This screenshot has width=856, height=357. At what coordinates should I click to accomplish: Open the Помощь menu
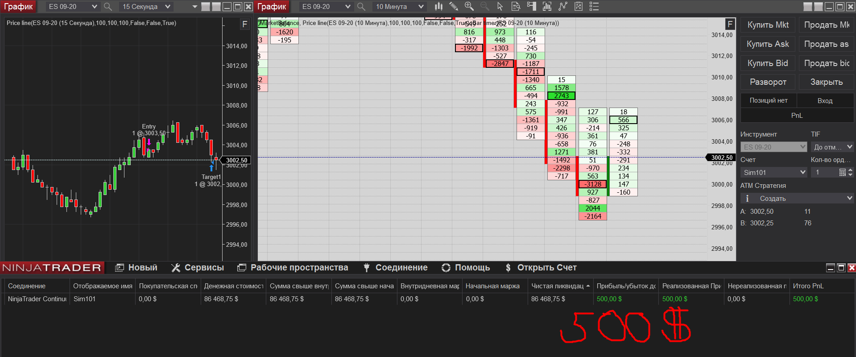pyautogui.click(x=466, y=268)
